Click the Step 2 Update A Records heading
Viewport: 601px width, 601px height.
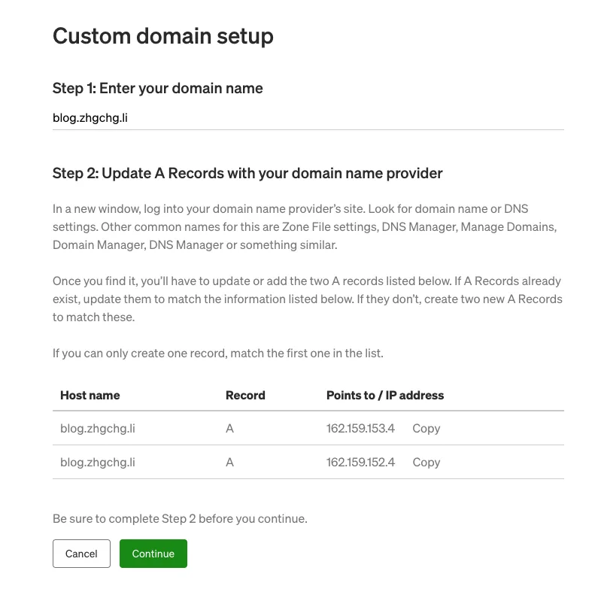coord(247,174)
